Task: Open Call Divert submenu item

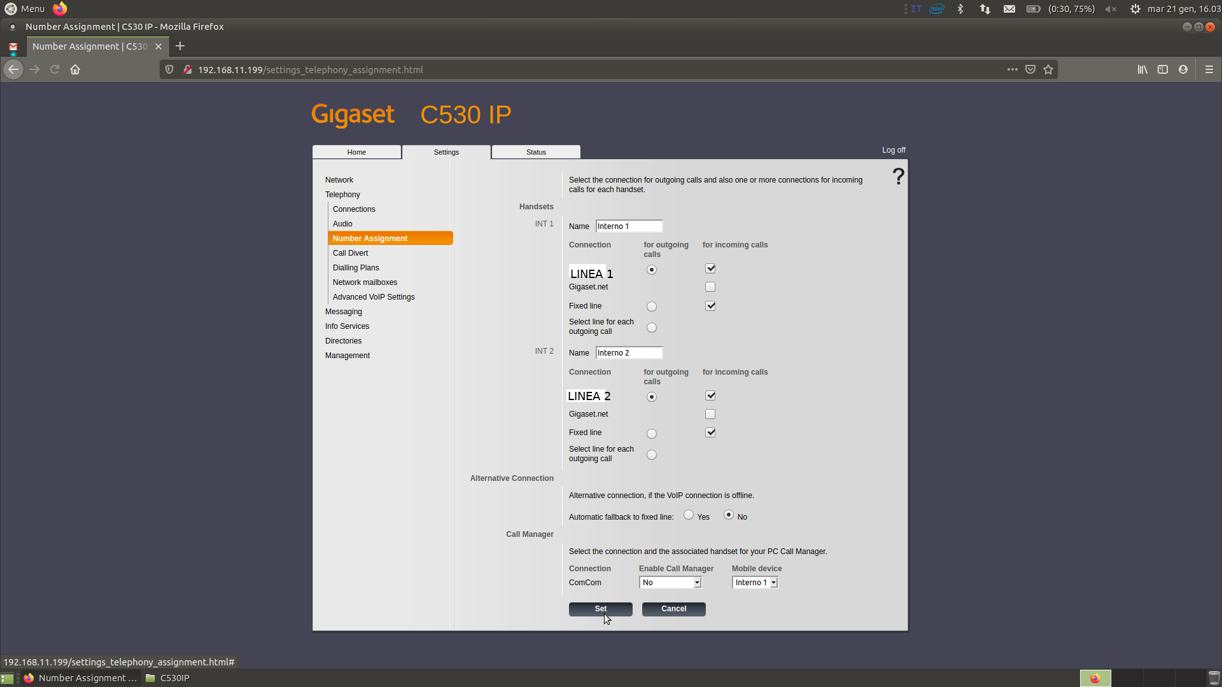Action: pos(350,253)
